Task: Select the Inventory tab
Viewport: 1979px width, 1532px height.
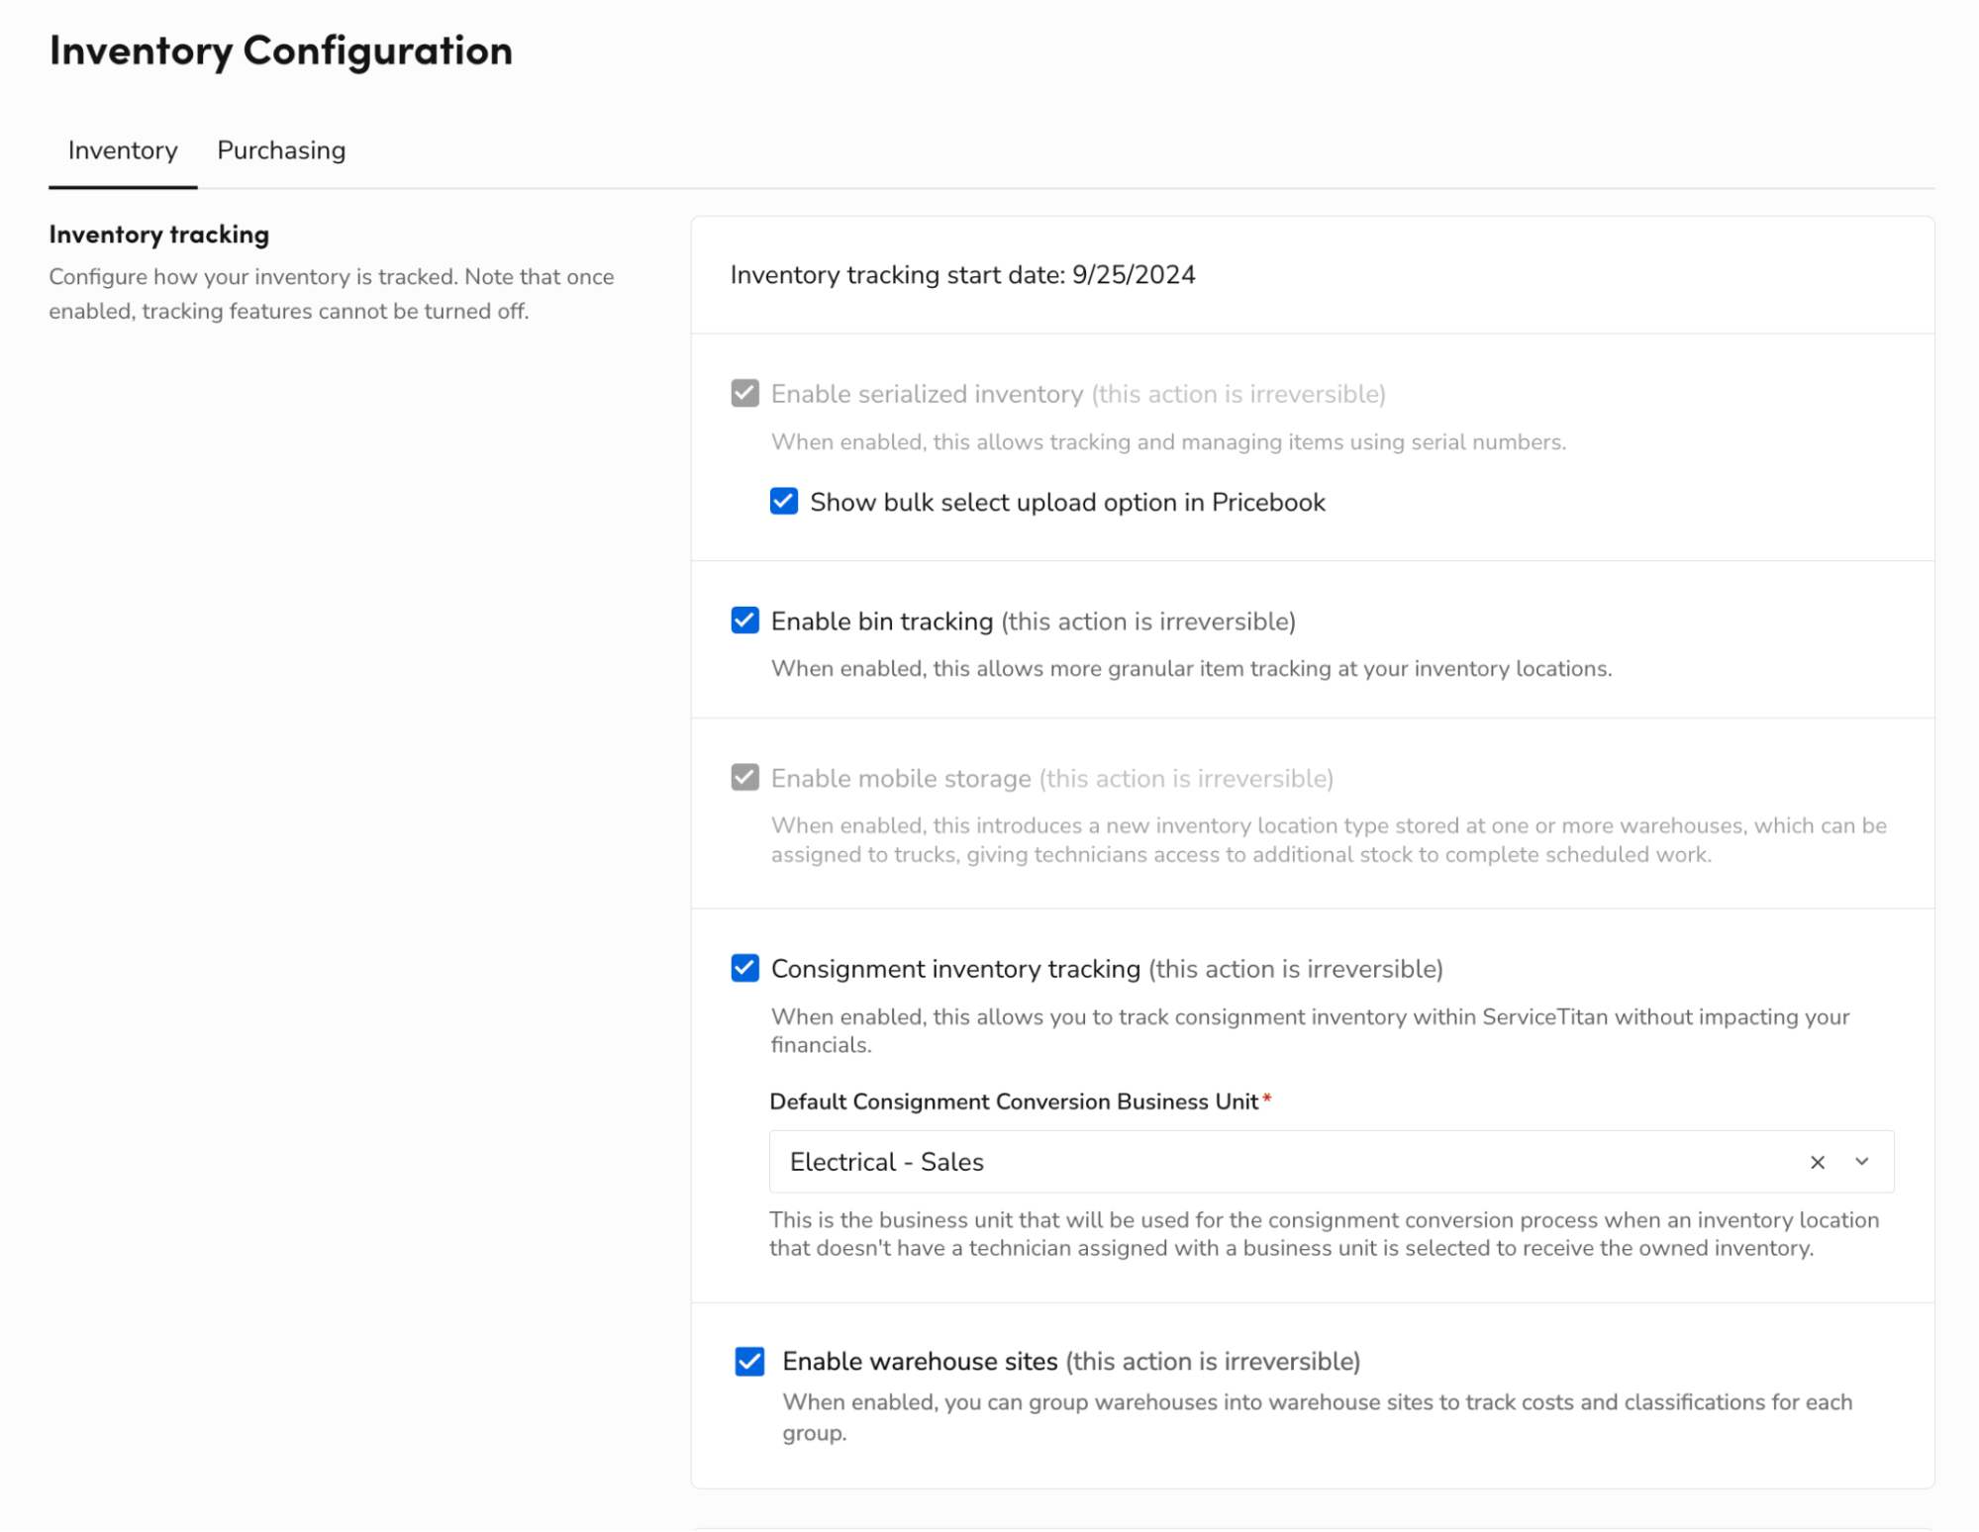Action: click(x=123, y=150)
